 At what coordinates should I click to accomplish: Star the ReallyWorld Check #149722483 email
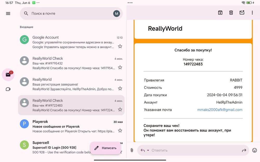[120, 109]
